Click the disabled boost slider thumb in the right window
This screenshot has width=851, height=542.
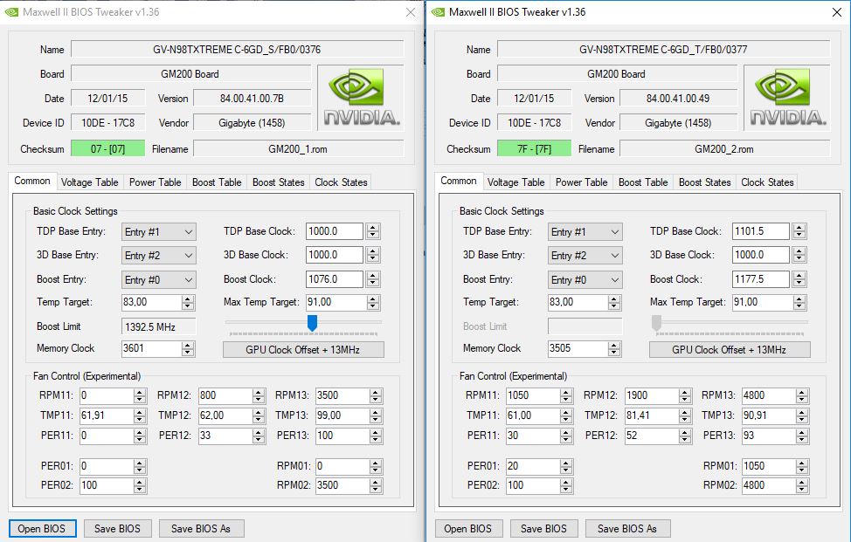[x=656, y=323]
